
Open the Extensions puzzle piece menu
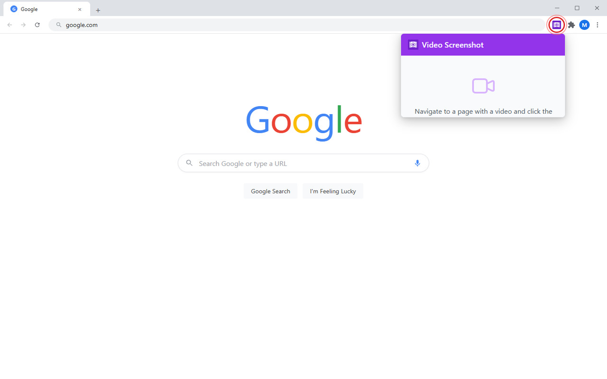pyautogui.click(x=571, y=25)
